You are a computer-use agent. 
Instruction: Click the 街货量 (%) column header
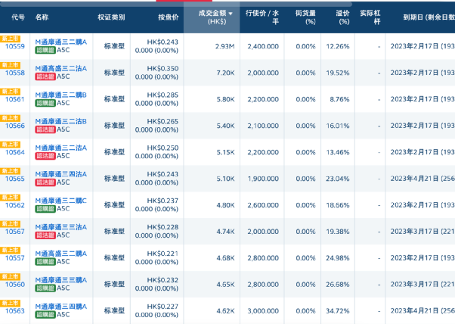[305, 17]
